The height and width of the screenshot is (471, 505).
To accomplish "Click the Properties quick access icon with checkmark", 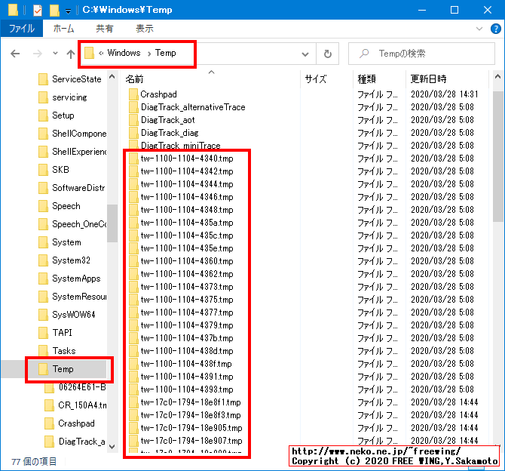I will pyautogui.click(x=38, y=10).
